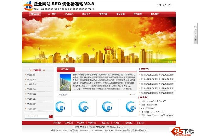Click the more link beside 产品展示
This screenshot has width=198, height=138.
click(133, 94)
